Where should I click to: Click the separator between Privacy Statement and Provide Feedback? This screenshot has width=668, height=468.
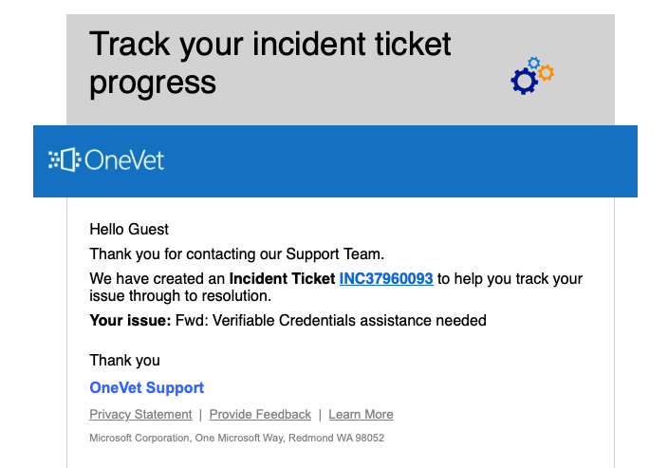coord(200,415)
